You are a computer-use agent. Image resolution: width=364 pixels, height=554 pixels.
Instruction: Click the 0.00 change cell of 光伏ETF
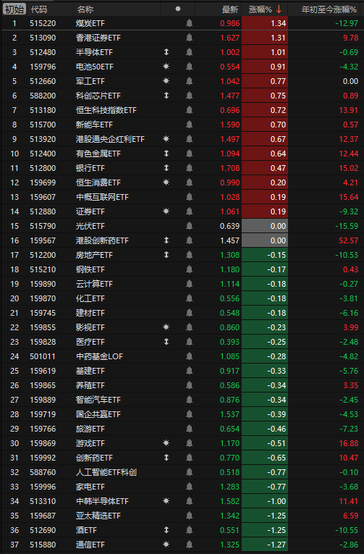265,226
